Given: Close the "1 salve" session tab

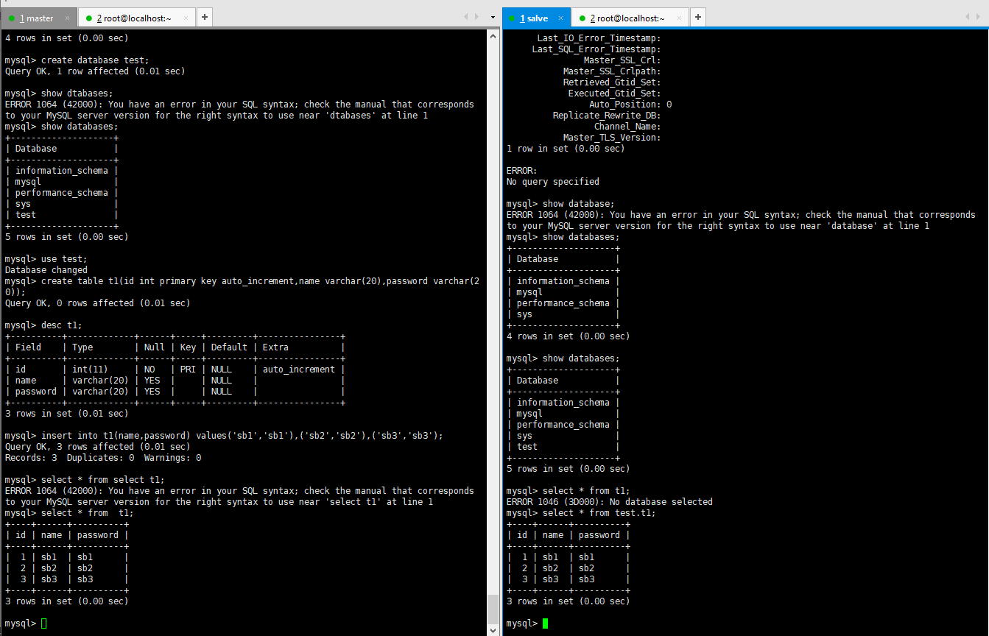Looking at the screenshot, I should tap(561, 18).
